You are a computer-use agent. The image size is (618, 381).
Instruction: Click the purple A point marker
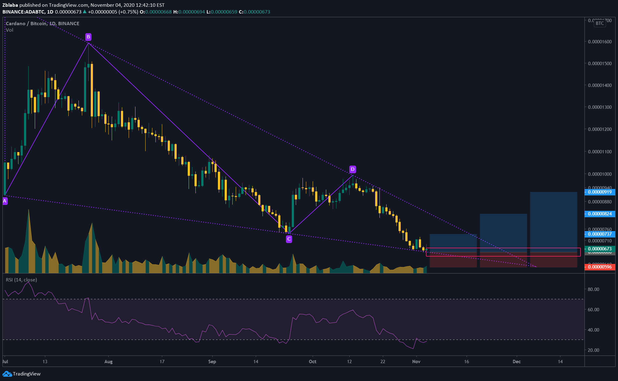5,201
